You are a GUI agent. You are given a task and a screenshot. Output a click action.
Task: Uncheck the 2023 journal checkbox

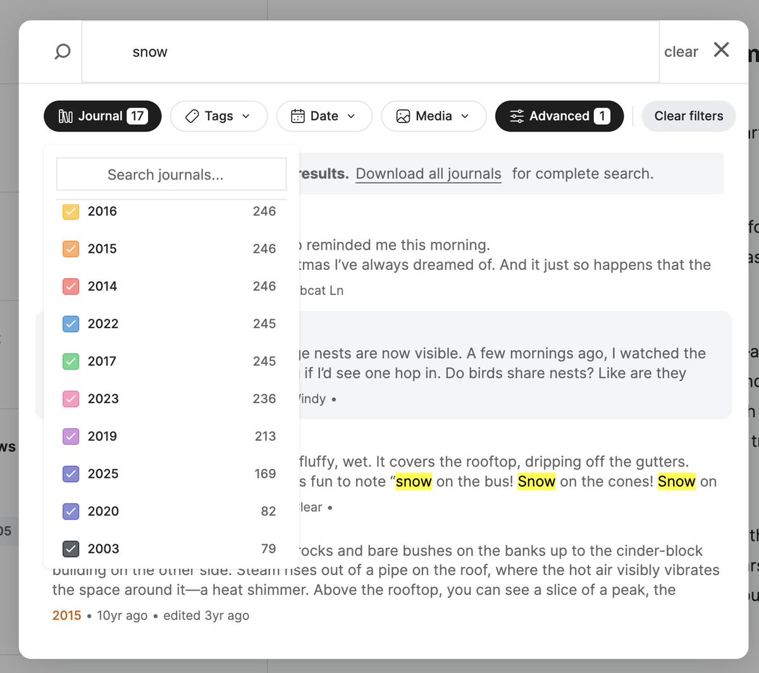point(71,399)
